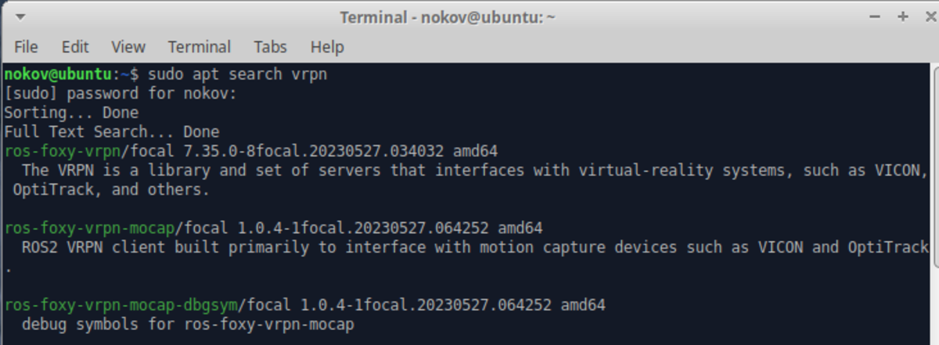939x345 pixels.
Task: Open the Help menu
Action: pos(327,47)
